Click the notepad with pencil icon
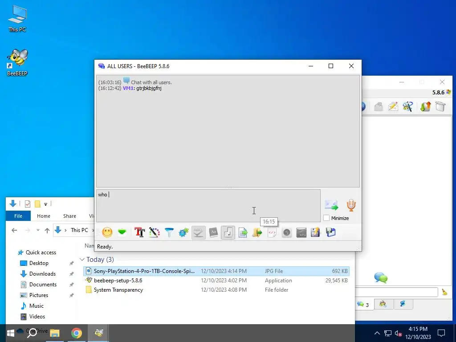The height and width of the screenshot is (342, 456). pos(316,232)
